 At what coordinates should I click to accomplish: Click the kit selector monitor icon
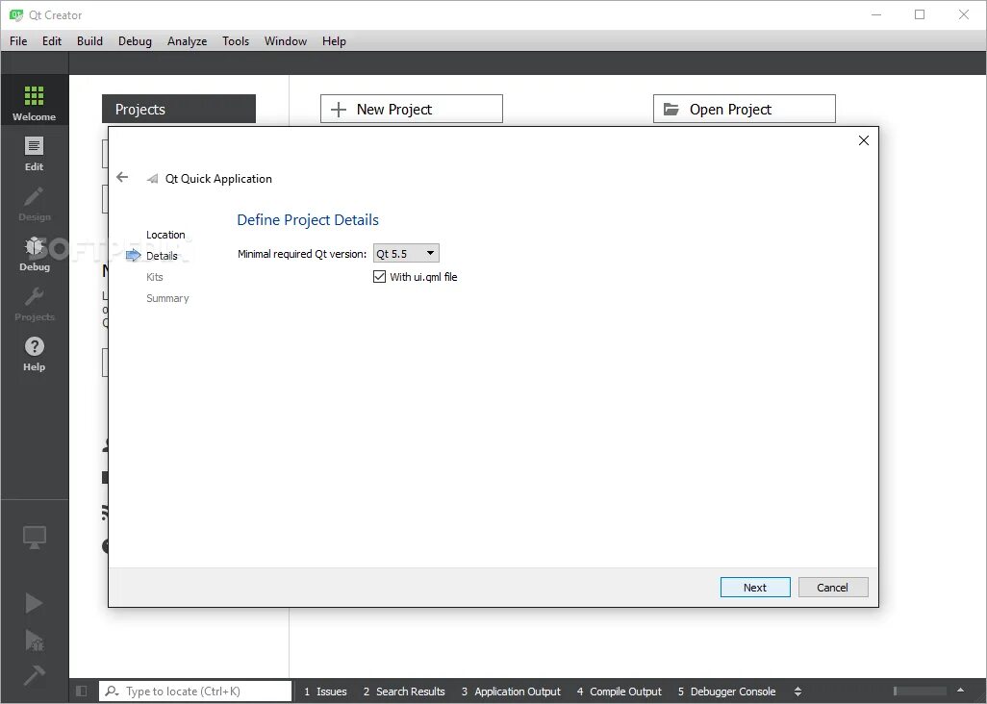[x=34, y=538]
